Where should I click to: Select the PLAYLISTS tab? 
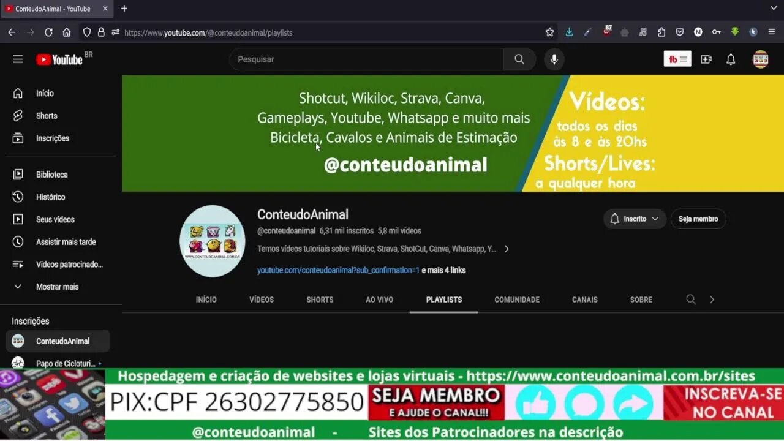(x=444, y=300)
